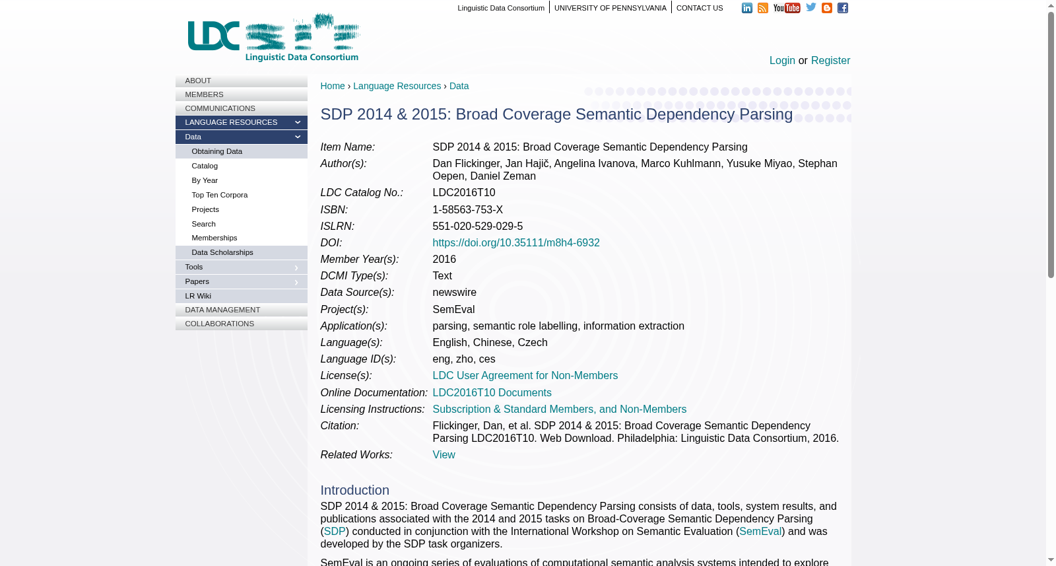Open Subscription & Standard Members licensing link

[560, 409]
